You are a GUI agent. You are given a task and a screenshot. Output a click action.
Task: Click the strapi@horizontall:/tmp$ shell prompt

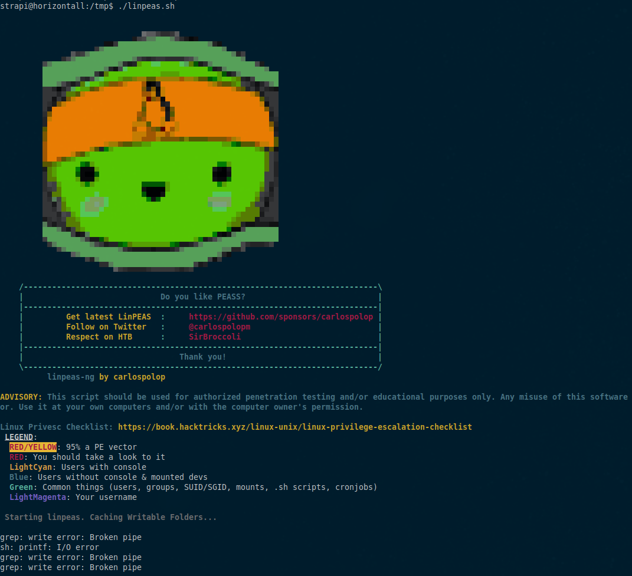pyautogui.click(x=57, y=6)
